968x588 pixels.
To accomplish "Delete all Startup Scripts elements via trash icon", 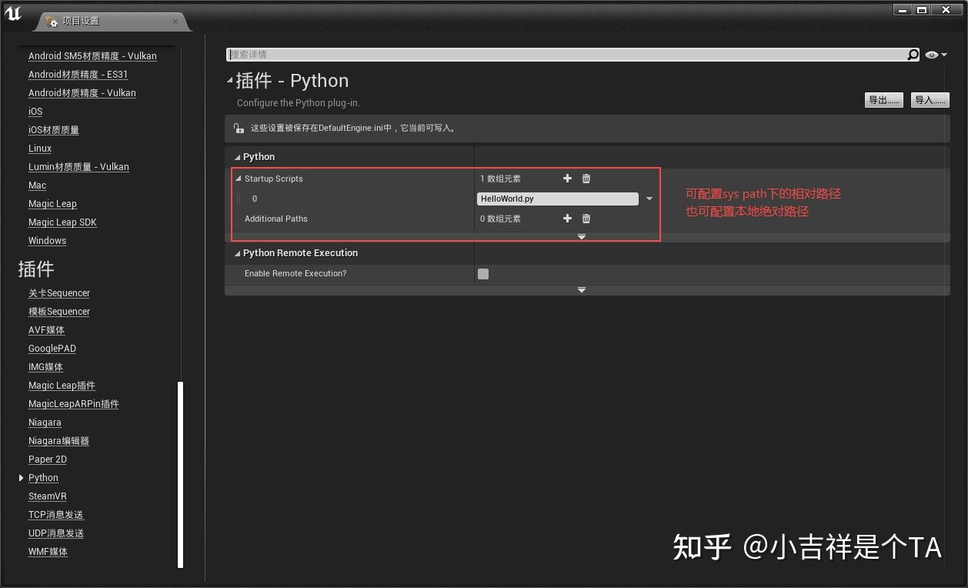I will pyautogui.click(x=586, y=178).
